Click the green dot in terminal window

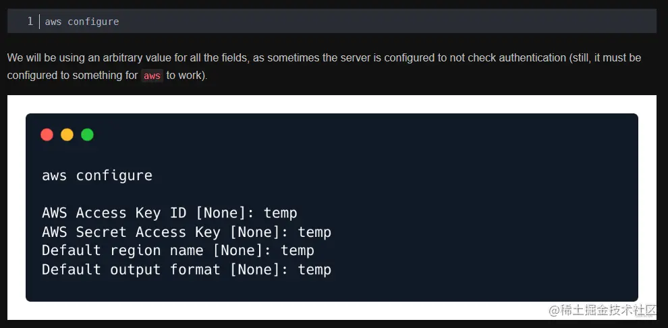point(87,134)
